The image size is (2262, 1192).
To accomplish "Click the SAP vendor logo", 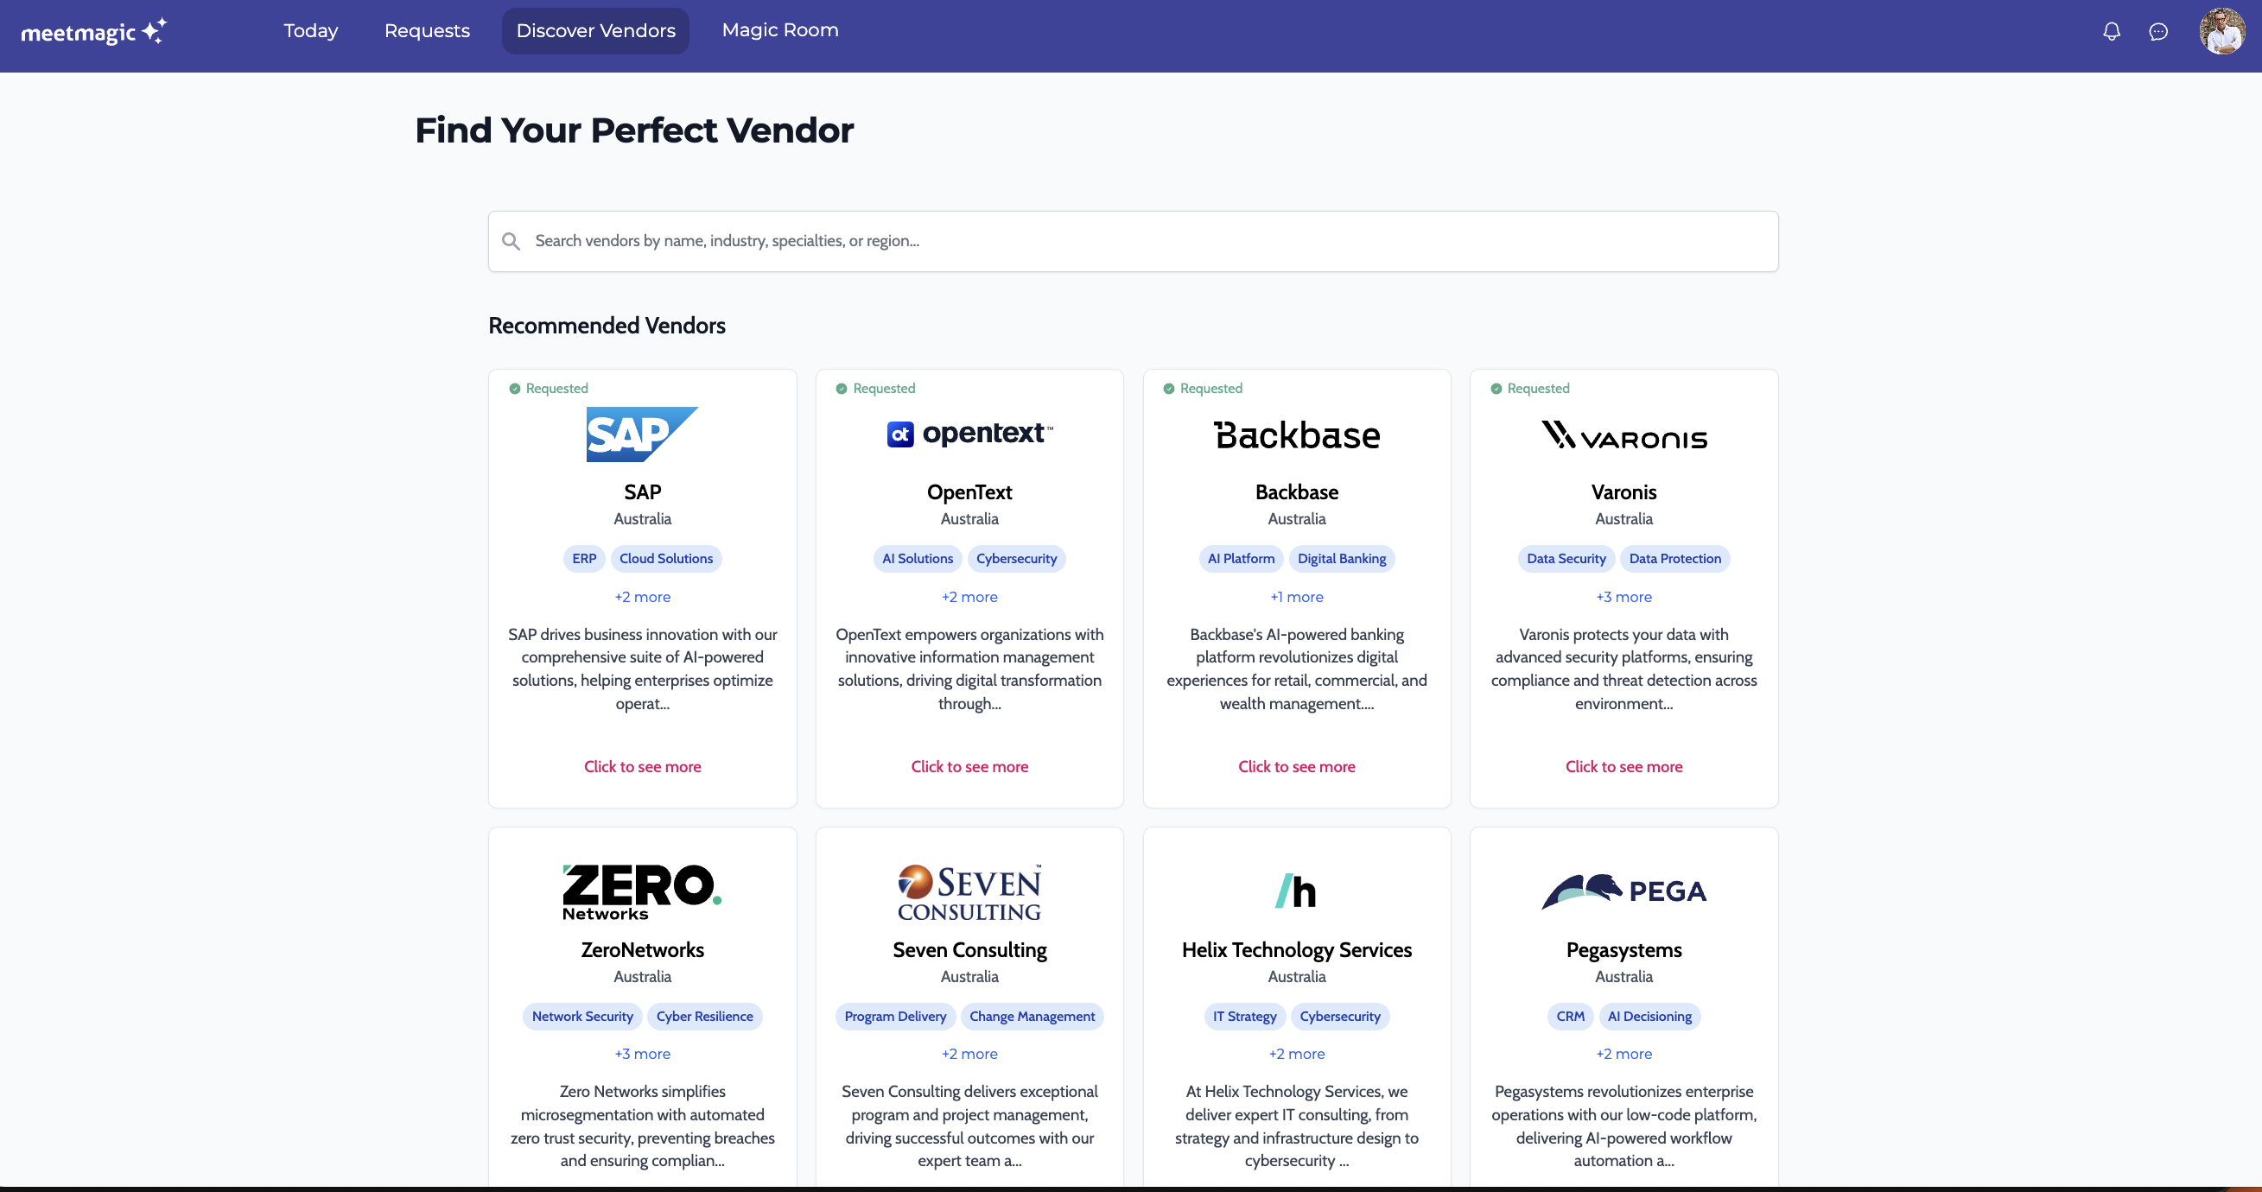I will point(642,434).
